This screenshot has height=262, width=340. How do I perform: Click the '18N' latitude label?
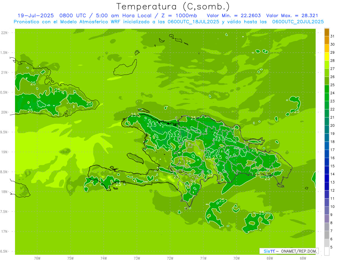pyautogui.click(x=5, y=192)
